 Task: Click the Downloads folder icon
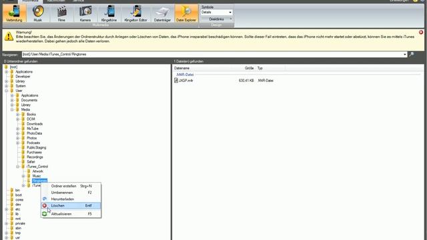pyautogui.click(x=23, y=124)
